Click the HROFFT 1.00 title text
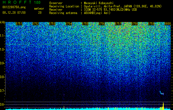Viewport: 173px width, 110px height. [x=21, y=2]
